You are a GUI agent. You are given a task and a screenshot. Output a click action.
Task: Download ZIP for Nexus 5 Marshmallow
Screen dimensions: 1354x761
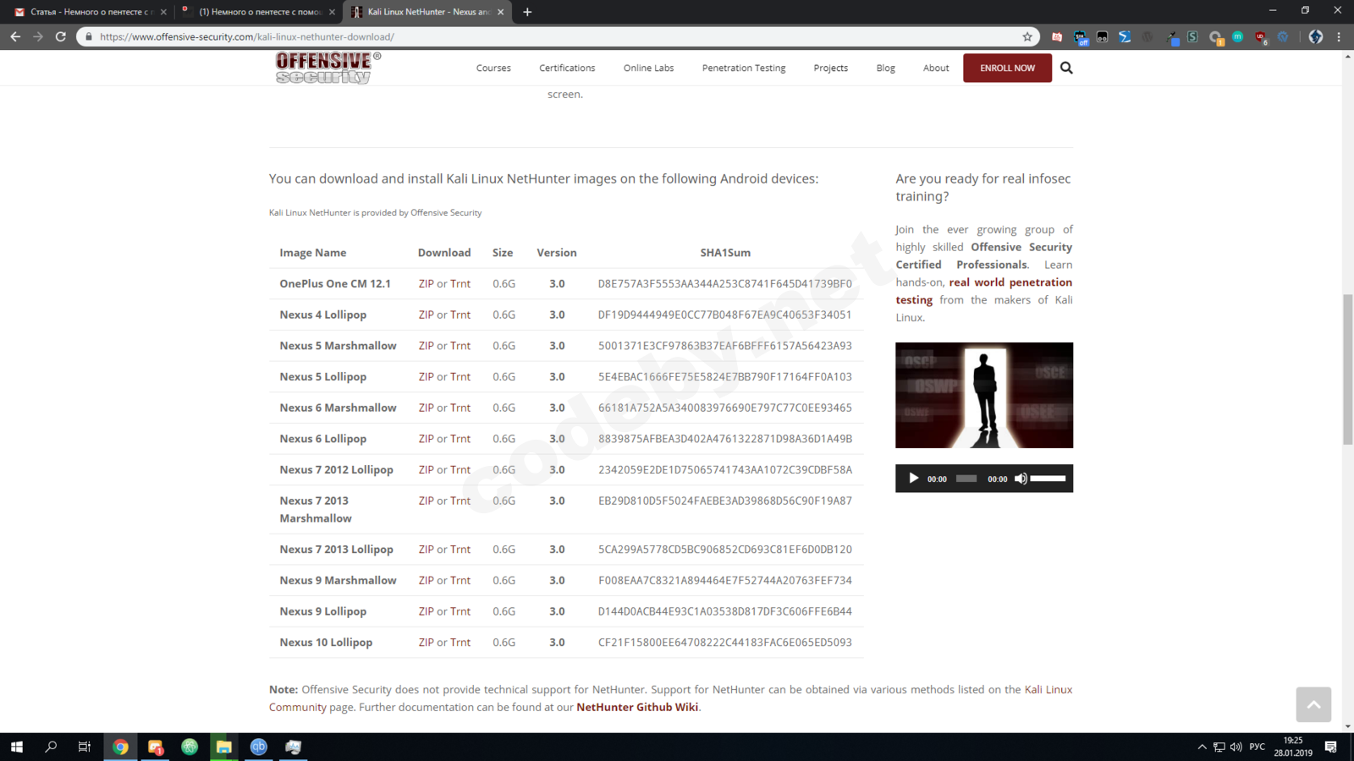pos(426,346)
